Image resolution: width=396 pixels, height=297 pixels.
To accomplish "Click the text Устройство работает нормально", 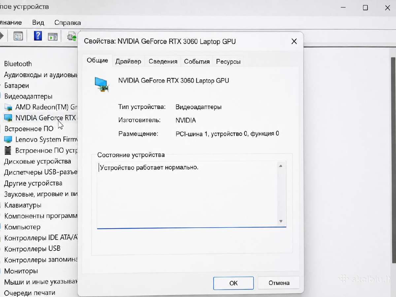I will (x=149, y=167).
